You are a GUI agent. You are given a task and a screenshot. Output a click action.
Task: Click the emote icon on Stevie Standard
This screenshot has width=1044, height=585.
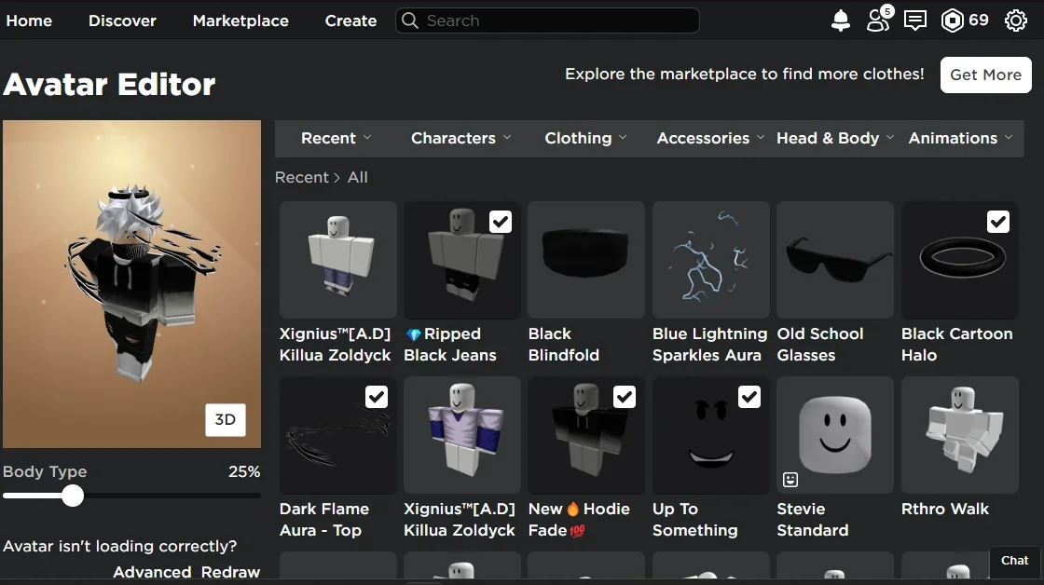coord(790,479)
